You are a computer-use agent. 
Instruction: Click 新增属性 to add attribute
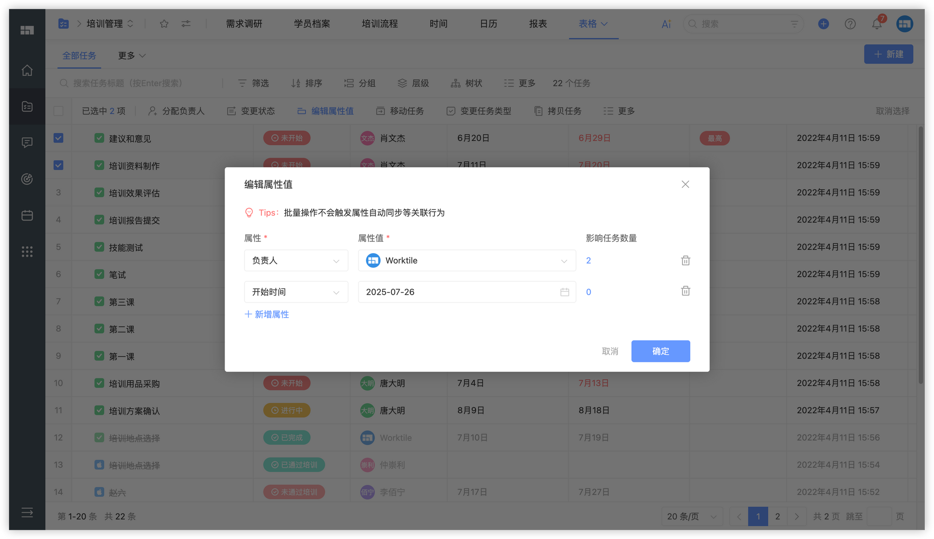(267, 314)
